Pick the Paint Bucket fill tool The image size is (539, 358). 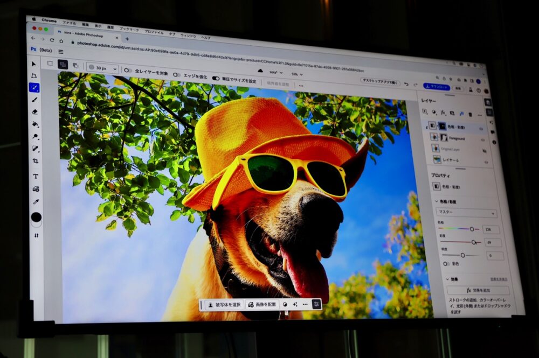pos(36,124)
